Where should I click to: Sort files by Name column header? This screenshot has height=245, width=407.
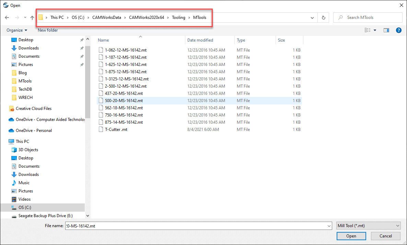tap(103, 40)
